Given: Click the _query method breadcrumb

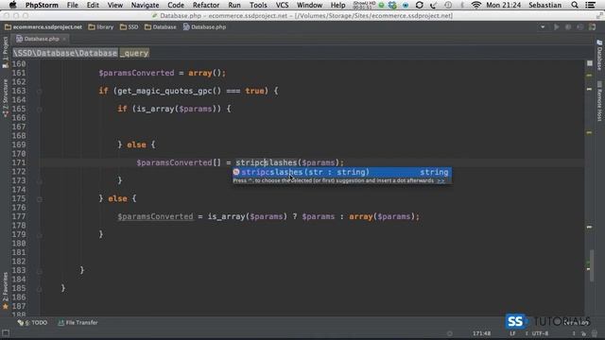Looking at the screenshot, I should 134,53.
